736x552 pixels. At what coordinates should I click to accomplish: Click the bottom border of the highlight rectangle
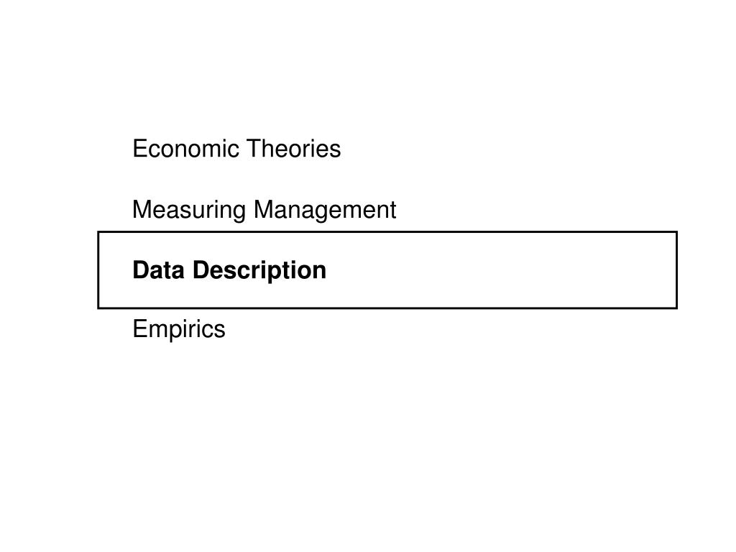[387, 308]
